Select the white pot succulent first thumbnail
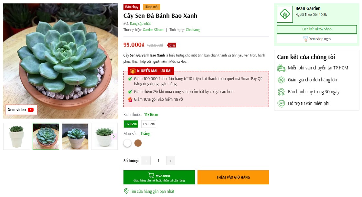The height and width of the screenshot is (197, 362). (16, 136)
